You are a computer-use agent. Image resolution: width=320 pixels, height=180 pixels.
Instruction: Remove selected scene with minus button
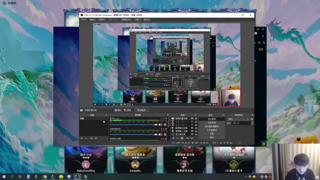(x=86, y=138)
